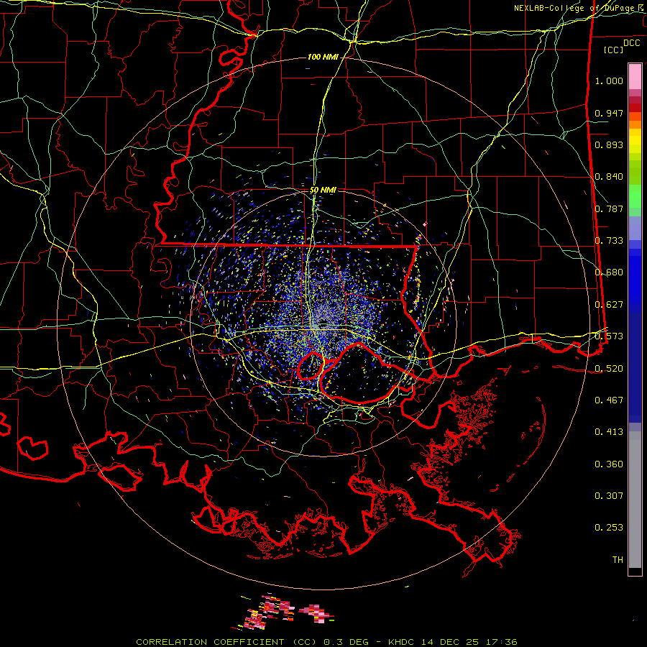Click the 0.467 legend value

[x=609, y=400]
